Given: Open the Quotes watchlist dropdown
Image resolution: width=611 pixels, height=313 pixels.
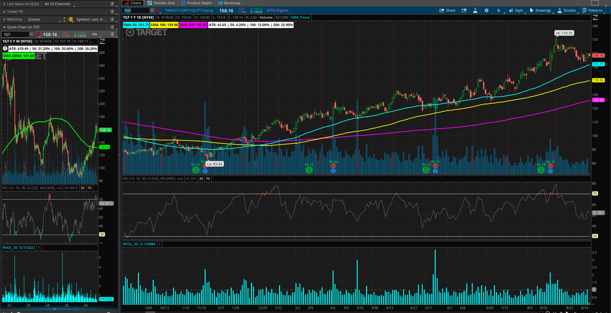Looking at the screenshot, I should (x=43, y=19).
